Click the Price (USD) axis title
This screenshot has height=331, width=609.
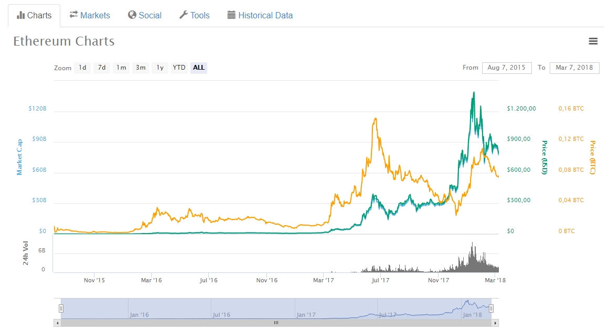coord(544,157)
